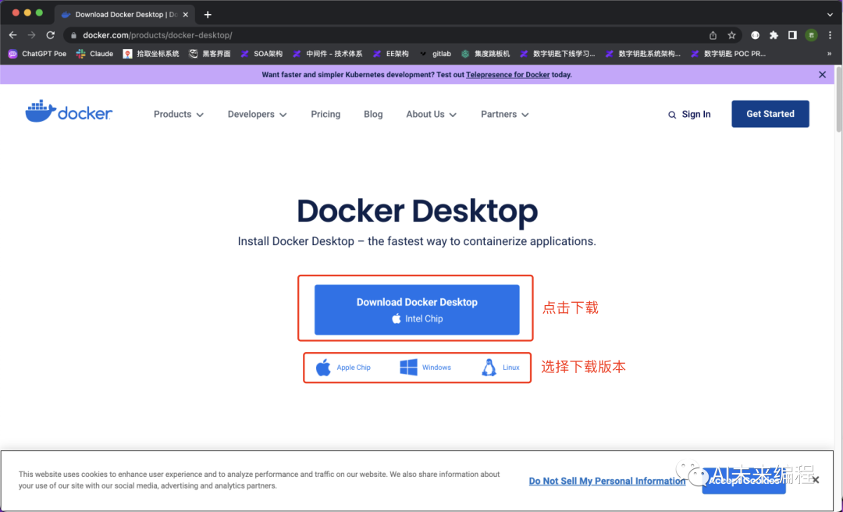Click the browser back arrow

pos(13,35)
